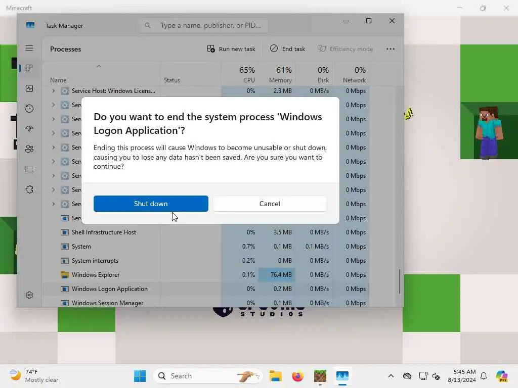Click End task in toolbar
This screenshot has height=388, width=518.
[x=288, y=49]
